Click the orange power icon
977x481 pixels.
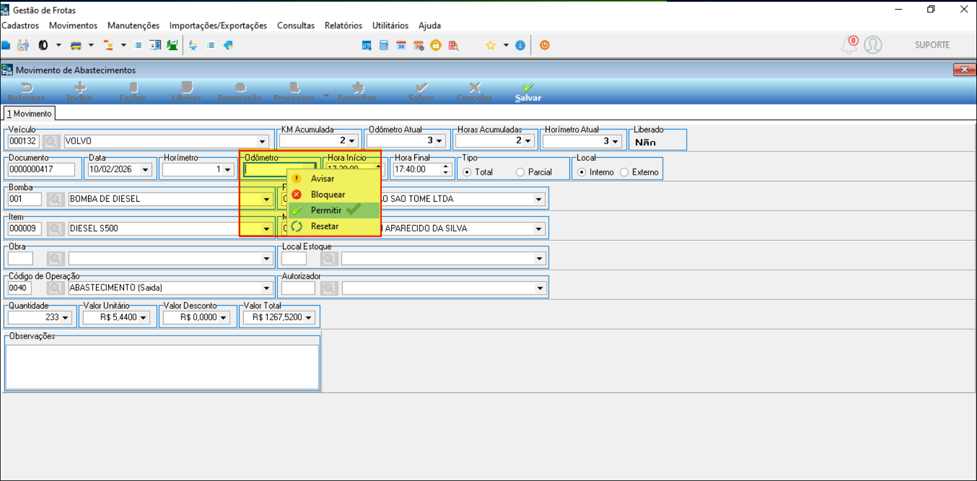544,45
